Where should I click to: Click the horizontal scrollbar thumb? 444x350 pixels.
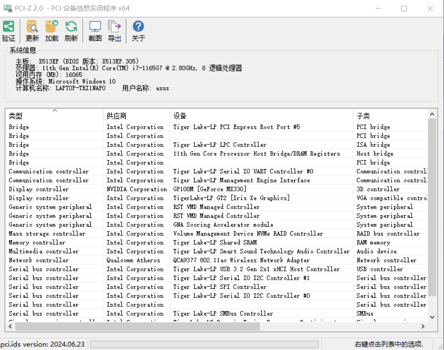point(137,326)
